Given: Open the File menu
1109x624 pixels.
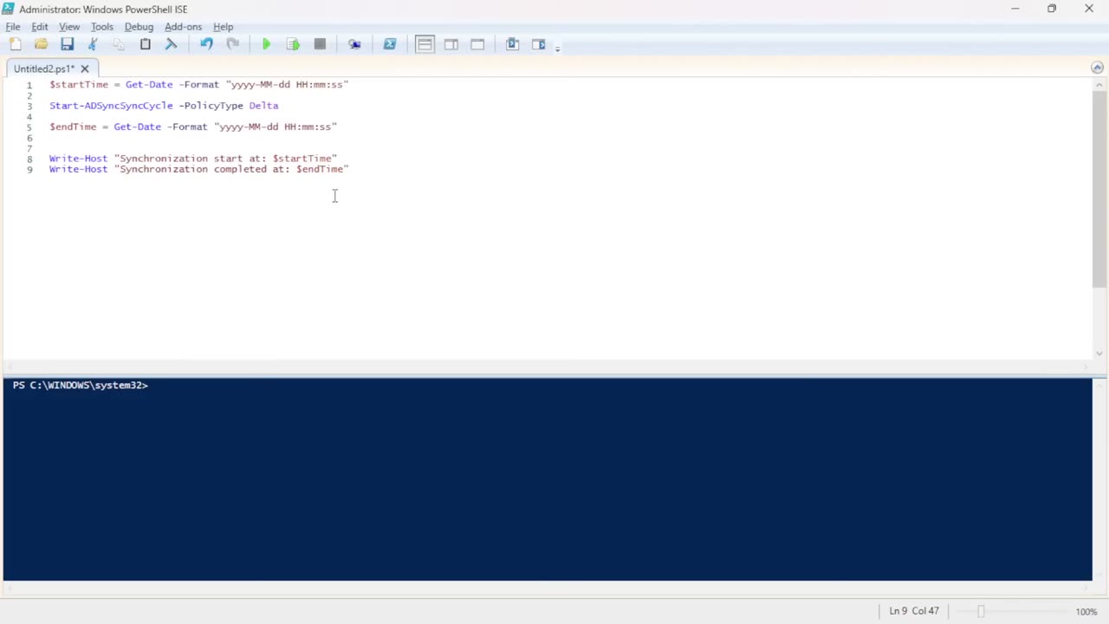Looking at the screenshot, I should [x=13, y=27].
